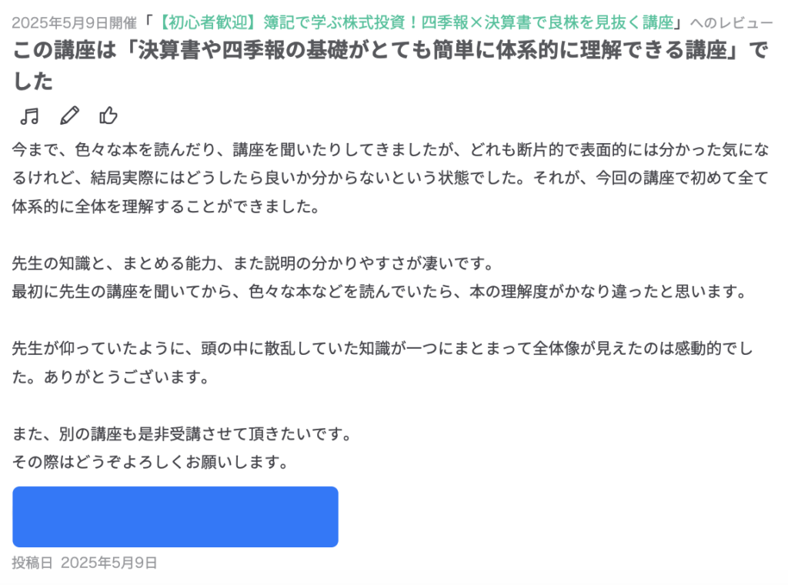Screen dimensions: 788x585
Task: Click the line beginning また、別の講座も是非受講
Action: 182,435
